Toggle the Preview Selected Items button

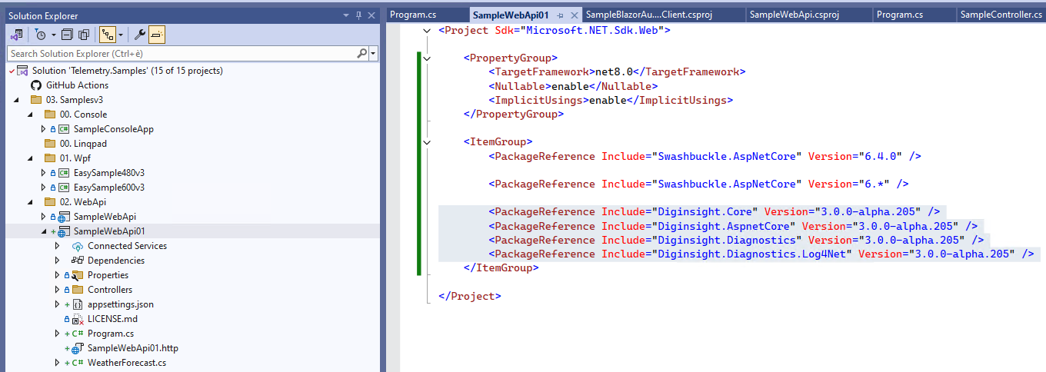pos(157,35)
